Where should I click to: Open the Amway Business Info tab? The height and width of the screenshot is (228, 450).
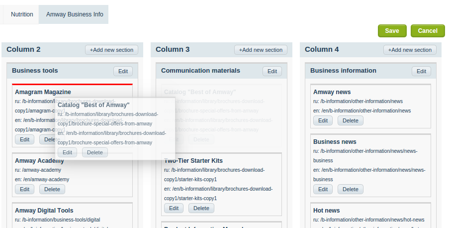pos(75,14)
